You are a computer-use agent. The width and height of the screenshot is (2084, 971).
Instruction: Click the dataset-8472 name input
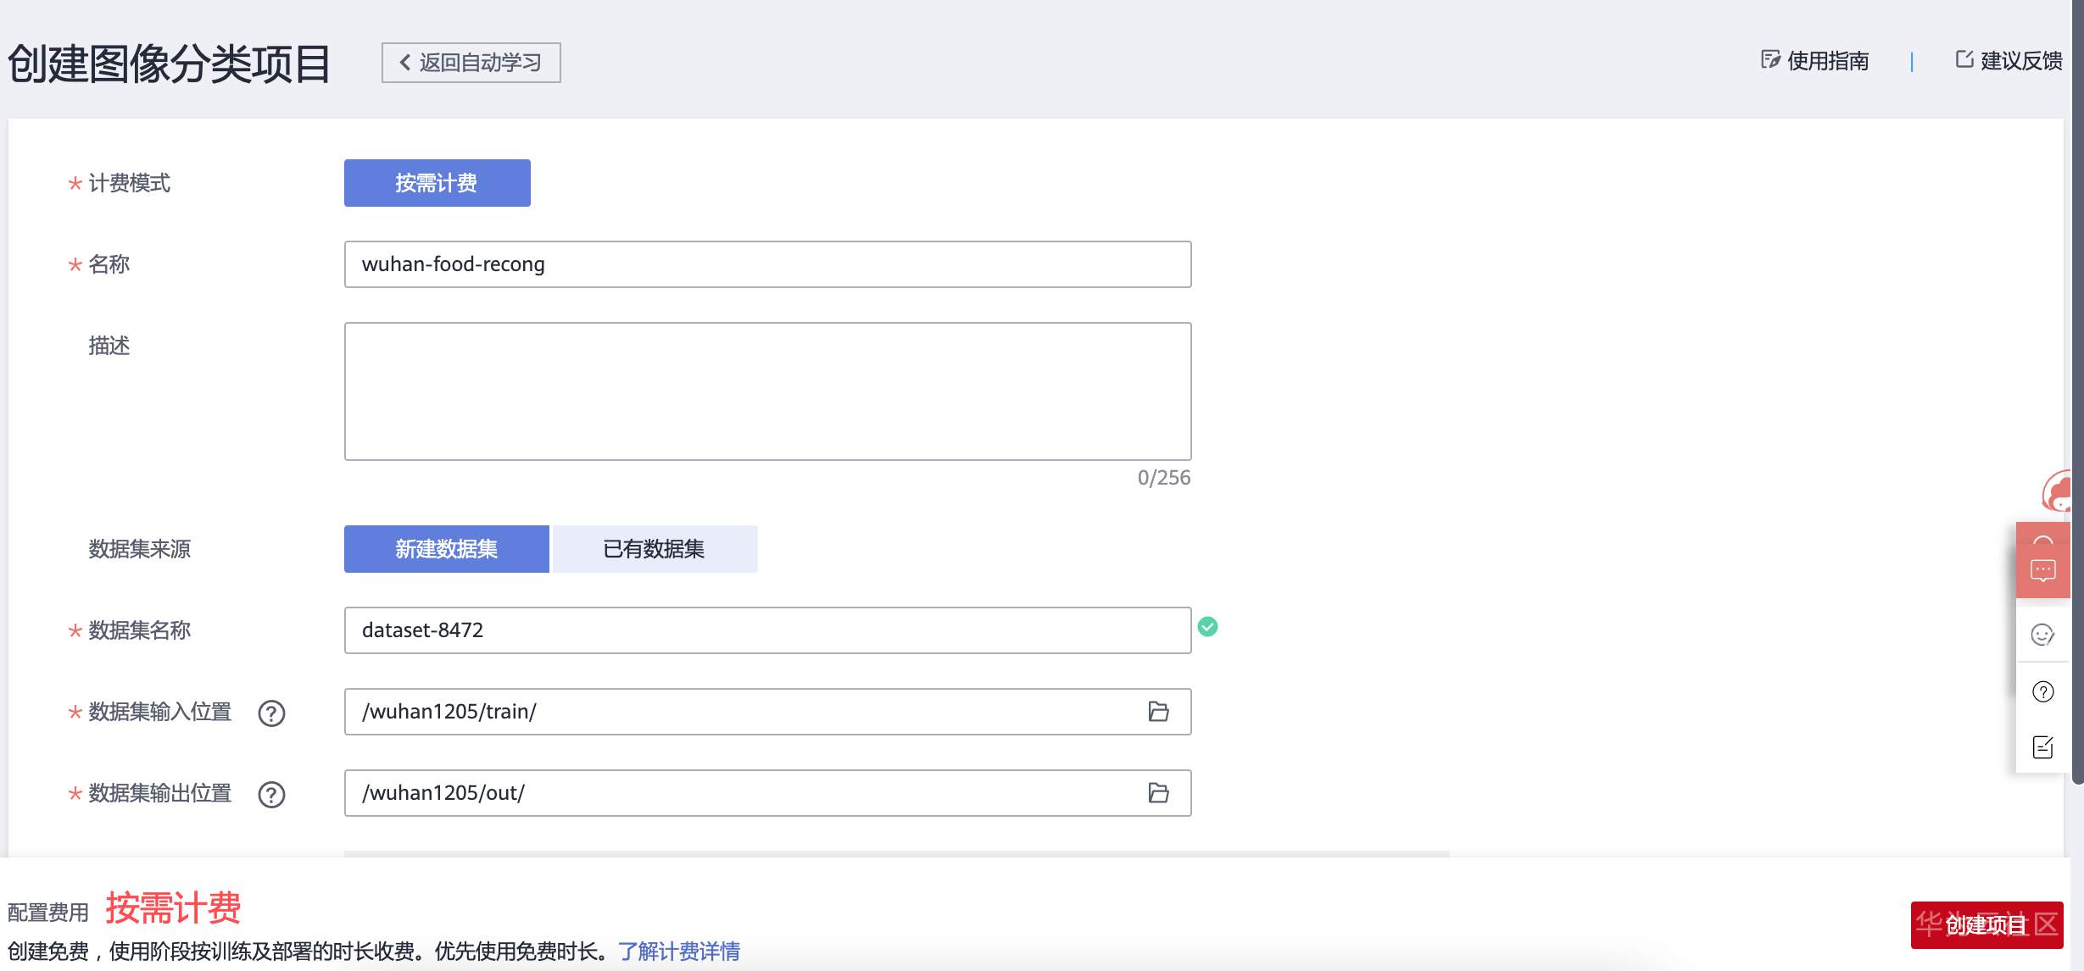click(x=767, y=630)
